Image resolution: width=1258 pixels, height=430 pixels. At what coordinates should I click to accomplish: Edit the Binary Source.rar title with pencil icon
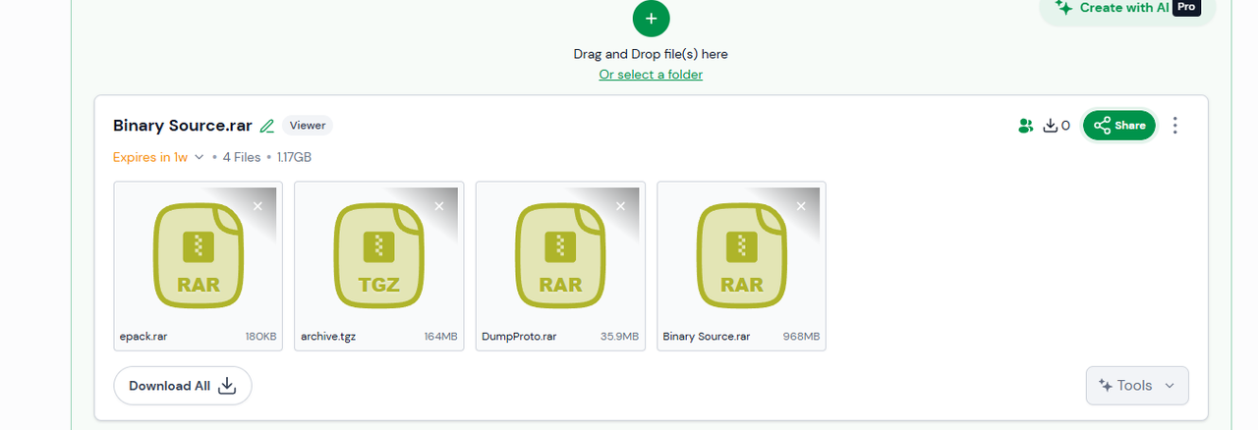(267, 126)
